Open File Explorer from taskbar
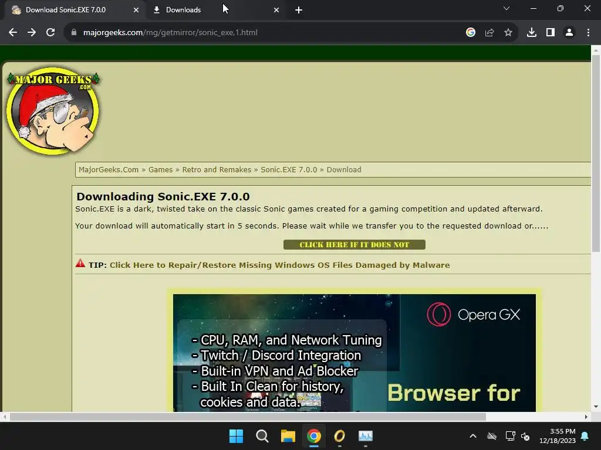Viewport: 601px width, 450px height. click(288, 436)
